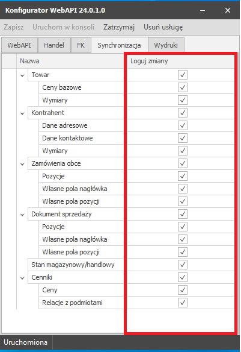Disable logging for Dane adresowe
Screen dimensions: 241x352
(183, 125)
